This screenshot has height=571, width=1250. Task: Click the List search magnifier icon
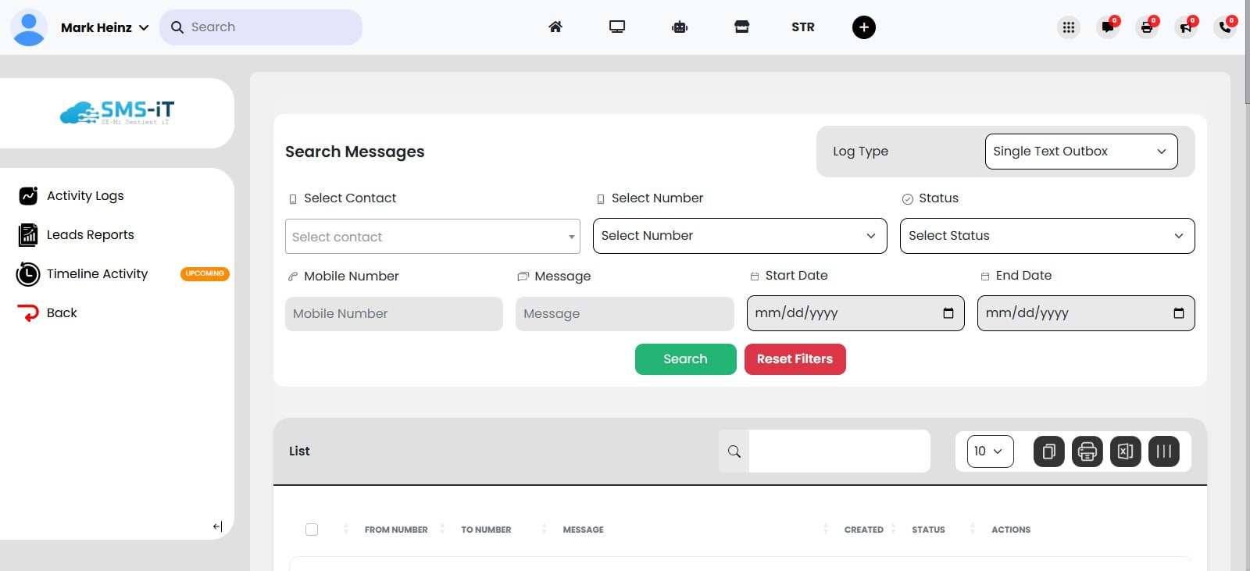pyautogui.click(x=734, y=451)
